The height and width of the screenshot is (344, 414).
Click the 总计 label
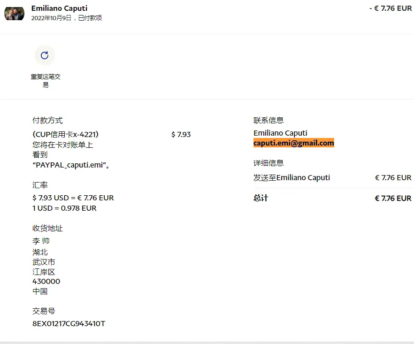tap(261, 198)
